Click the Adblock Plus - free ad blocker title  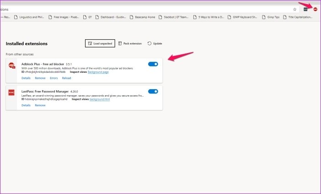pos(43,64)
